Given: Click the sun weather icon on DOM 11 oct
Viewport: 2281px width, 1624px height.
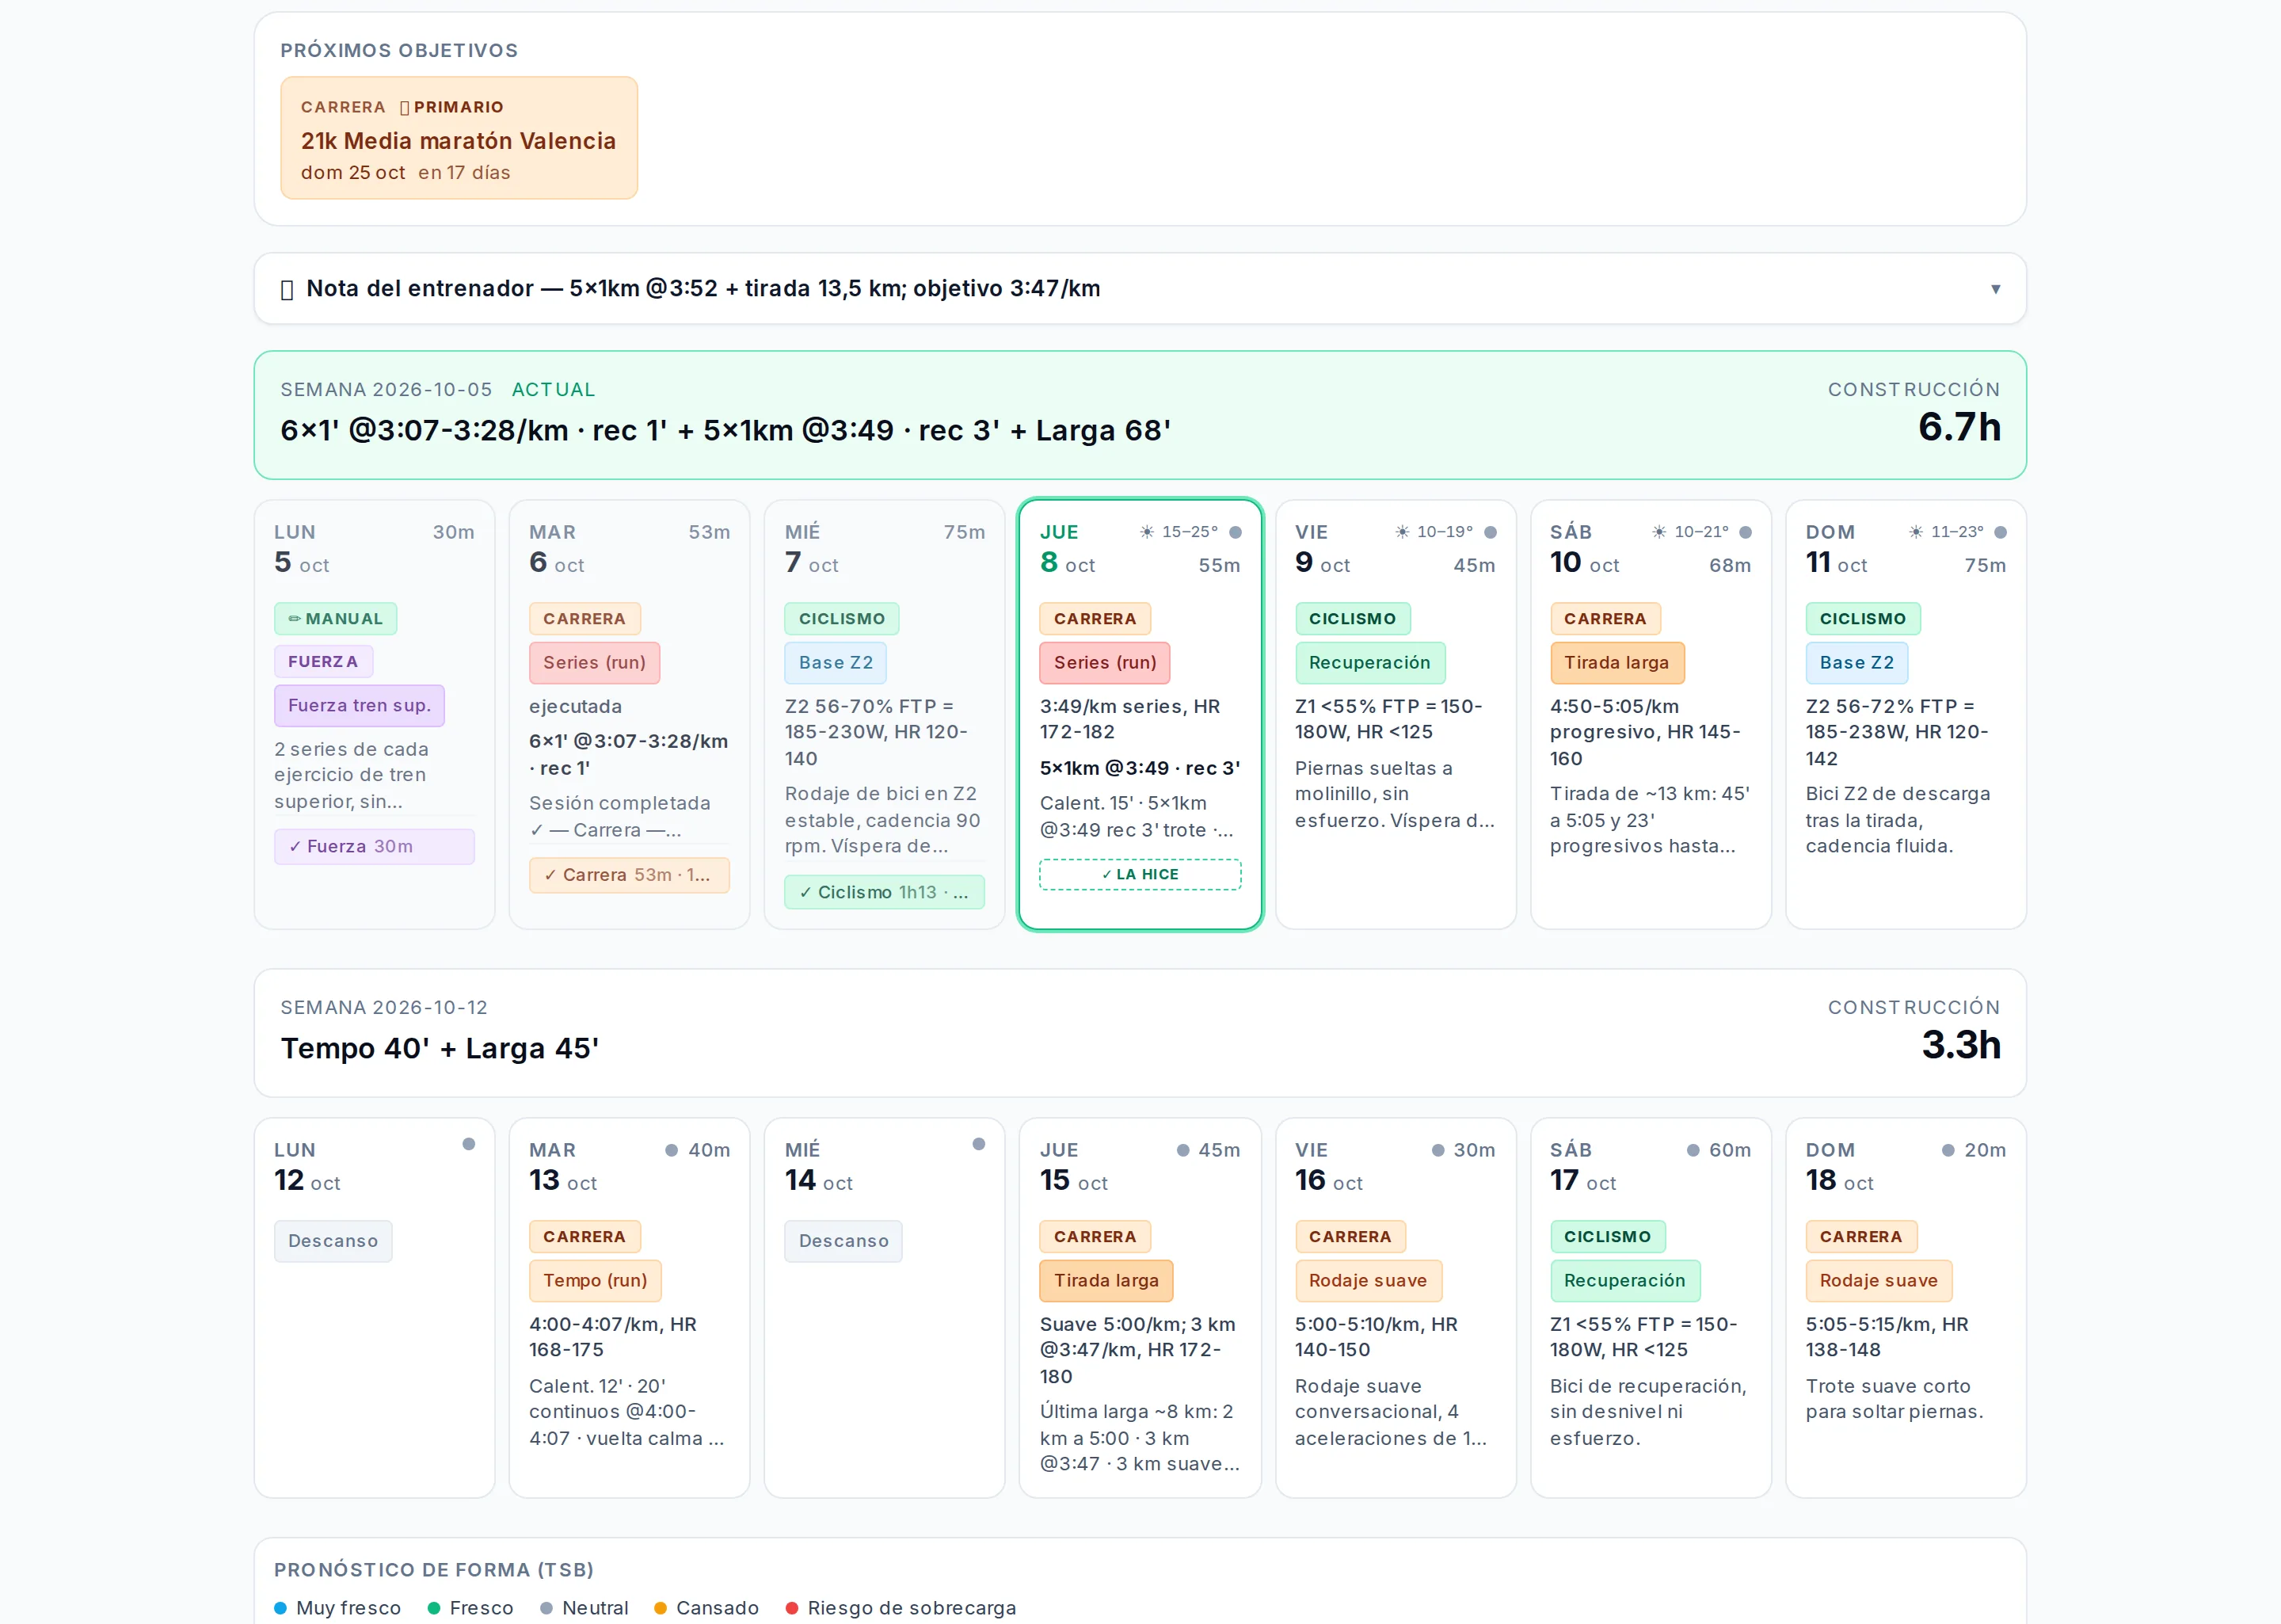Looking at the screenshot, I should pos(1915,532).
